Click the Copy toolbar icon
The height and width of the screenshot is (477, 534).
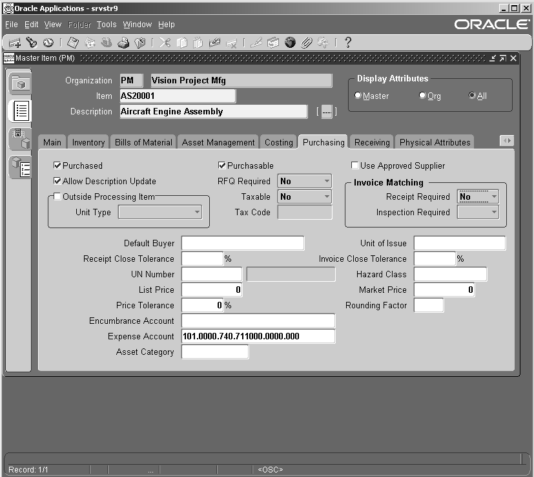coord(181,43)
